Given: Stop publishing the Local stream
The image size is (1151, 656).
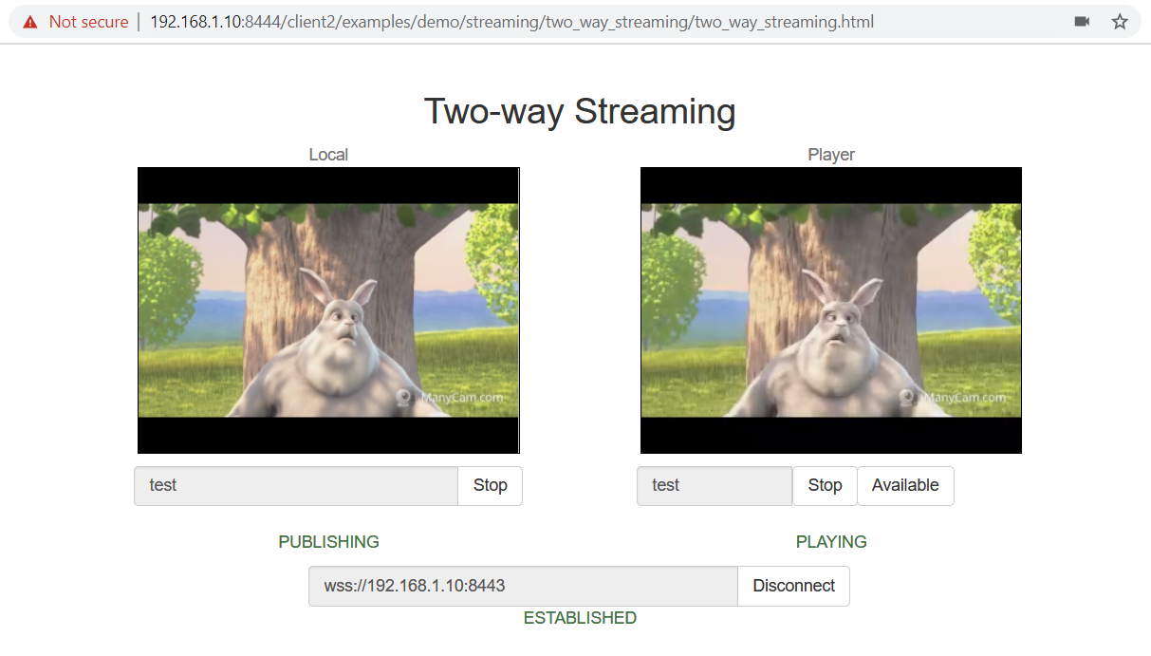Looking at the screenshot, I should pyautogui.click(x=490, y=486).
